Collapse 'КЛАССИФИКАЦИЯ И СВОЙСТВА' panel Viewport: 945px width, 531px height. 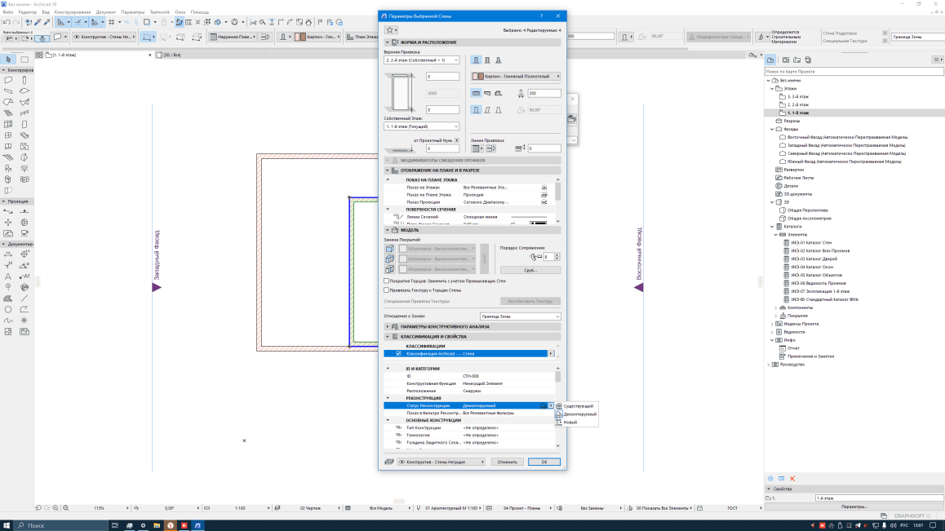pos(388,337)
